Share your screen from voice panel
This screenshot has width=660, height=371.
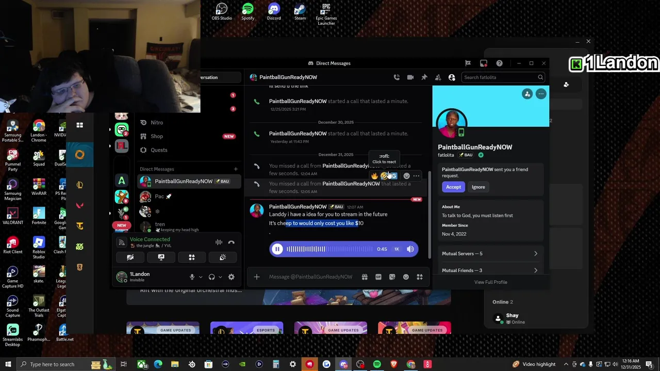(161, 257)
